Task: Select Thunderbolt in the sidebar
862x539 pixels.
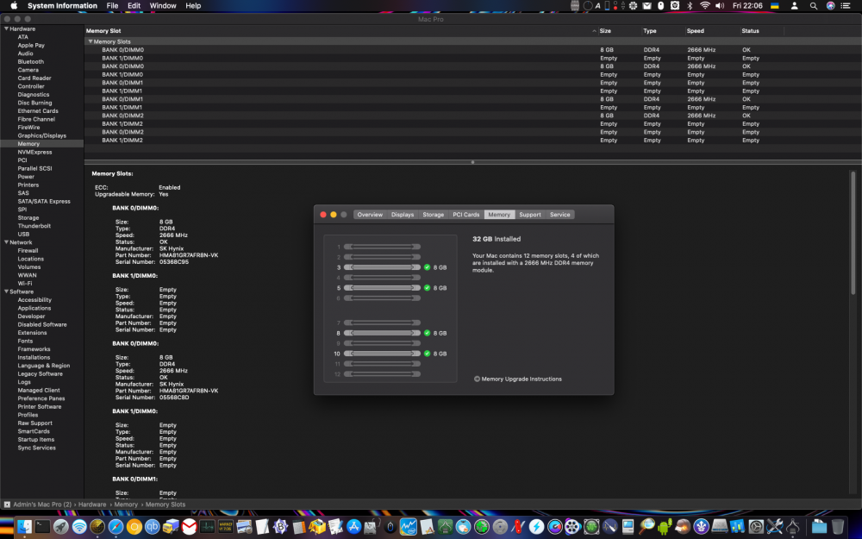Action: [34, 226]
